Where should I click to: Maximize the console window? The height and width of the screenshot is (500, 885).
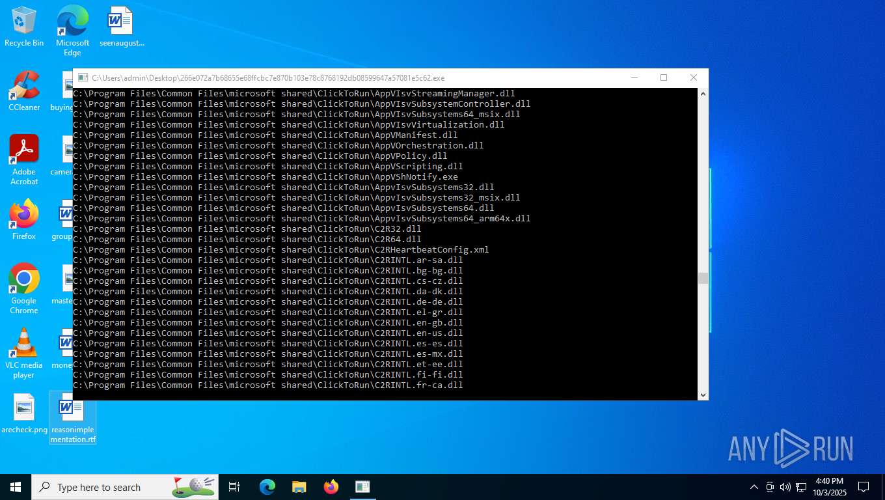pyautogui.click(x=664, y=77)
